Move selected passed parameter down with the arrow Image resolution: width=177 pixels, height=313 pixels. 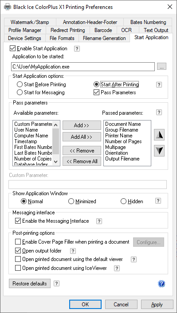(x=159, y=151)
